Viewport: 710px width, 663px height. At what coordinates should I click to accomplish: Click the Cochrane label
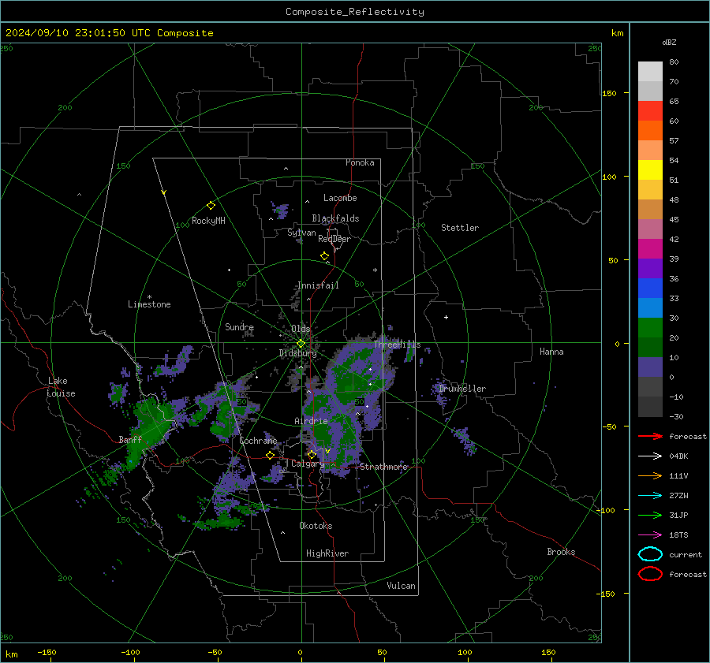point(258,441)
